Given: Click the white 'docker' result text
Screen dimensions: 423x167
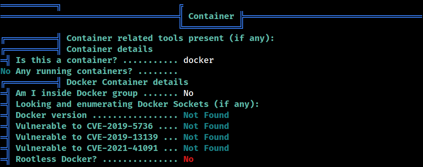Looking at the screenshot, I should (x=199, y=60).
